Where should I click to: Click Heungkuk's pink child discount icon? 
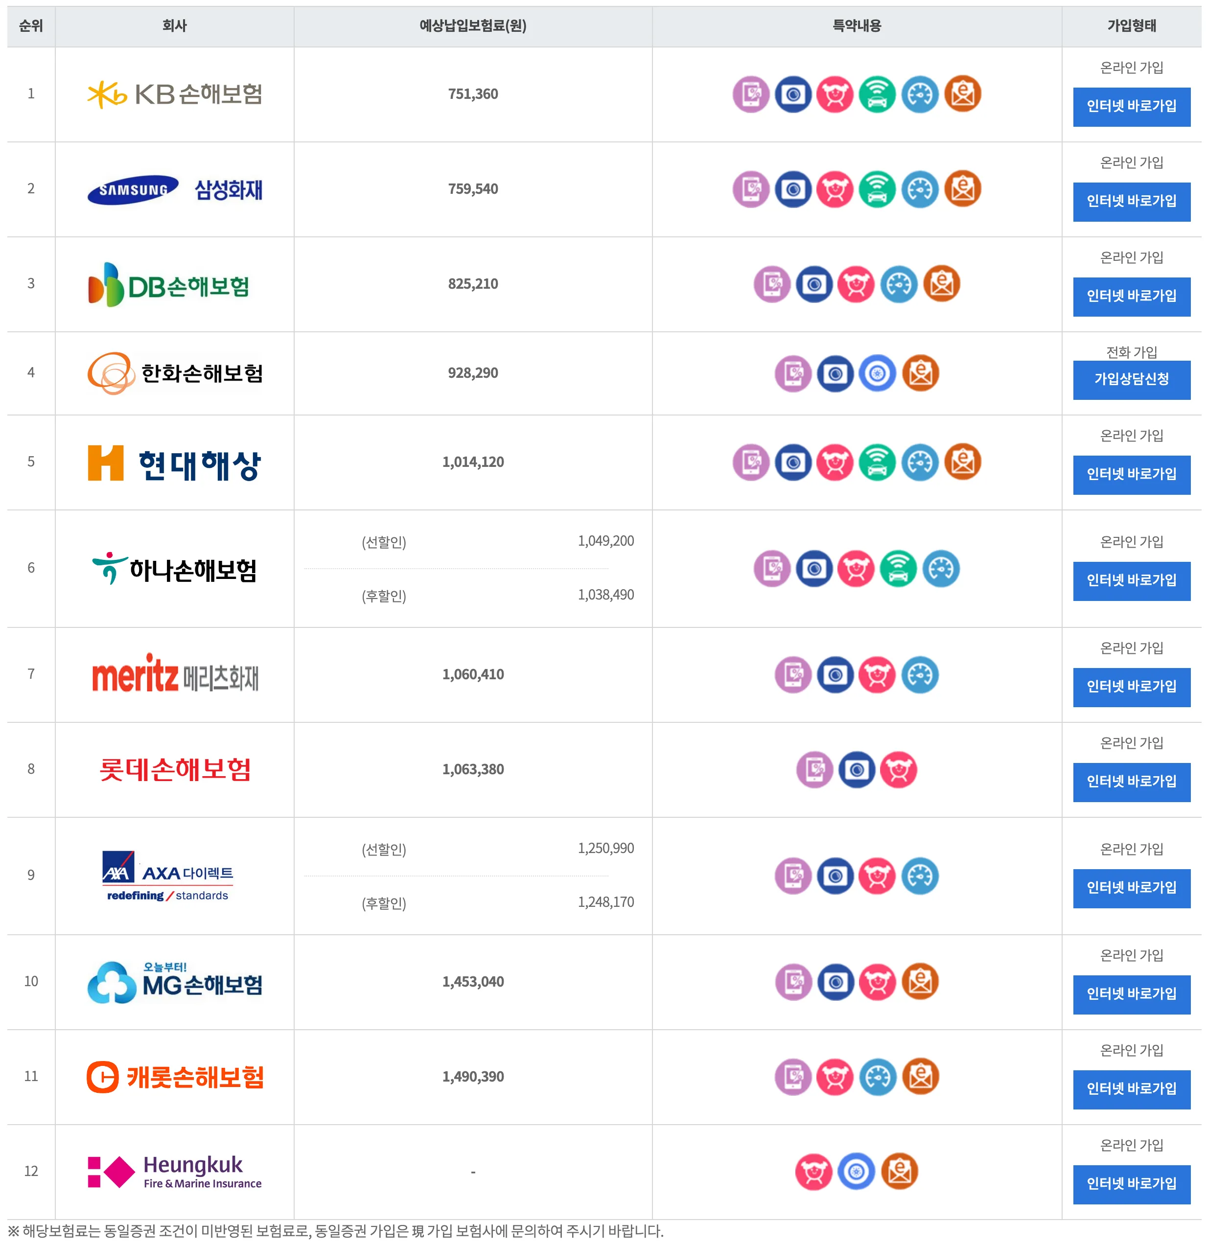813,1171
